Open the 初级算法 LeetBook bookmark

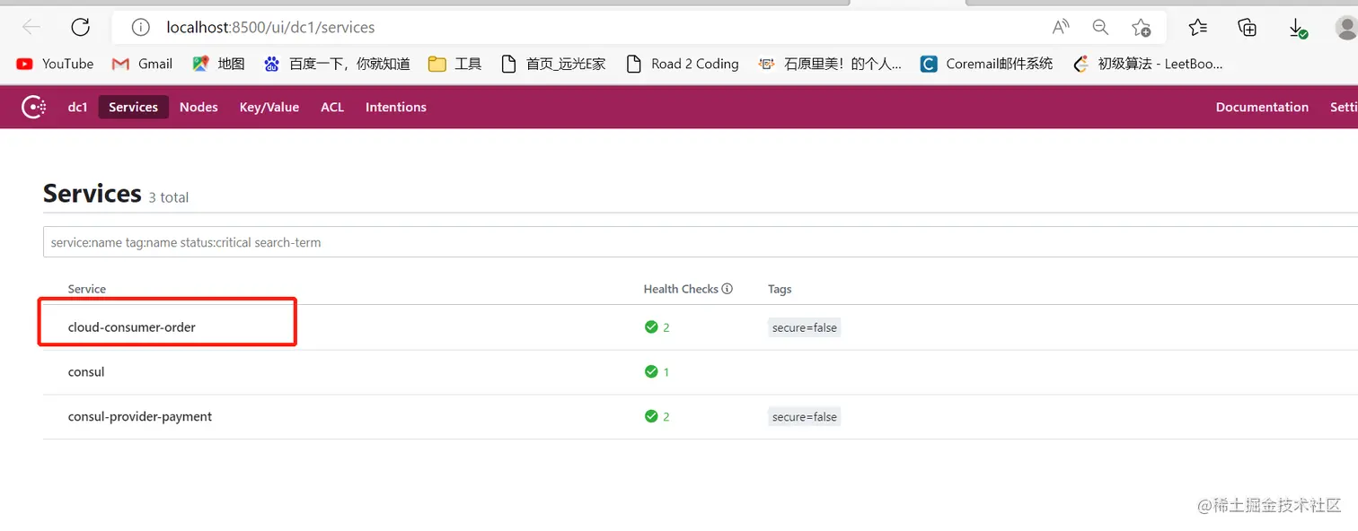1148,64
